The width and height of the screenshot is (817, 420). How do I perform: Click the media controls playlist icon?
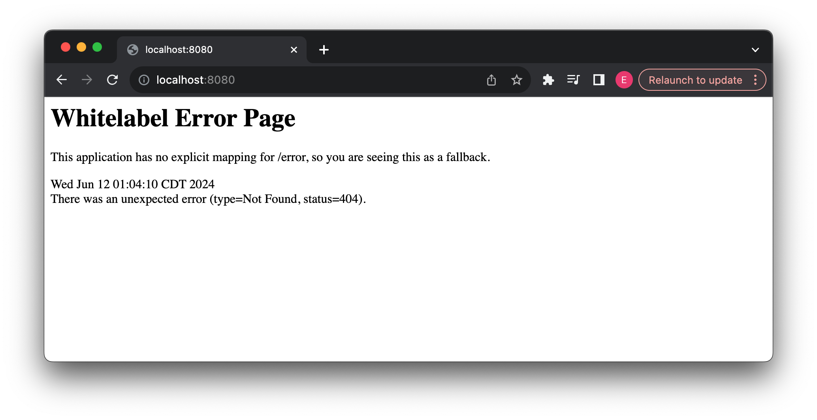pos(573,80)
